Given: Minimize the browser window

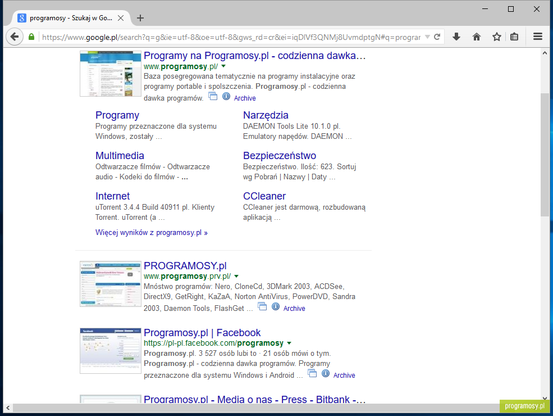Looking at the screenshot, I should (485, 9).
